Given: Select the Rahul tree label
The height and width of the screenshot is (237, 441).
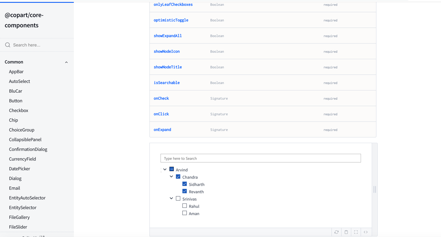Looking at the screenshot, I should point(194,206).
